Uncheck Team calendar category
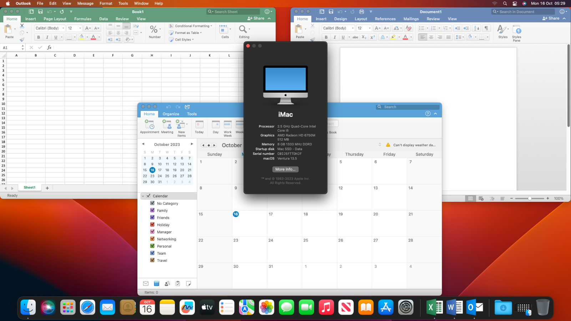 [152, 253]
